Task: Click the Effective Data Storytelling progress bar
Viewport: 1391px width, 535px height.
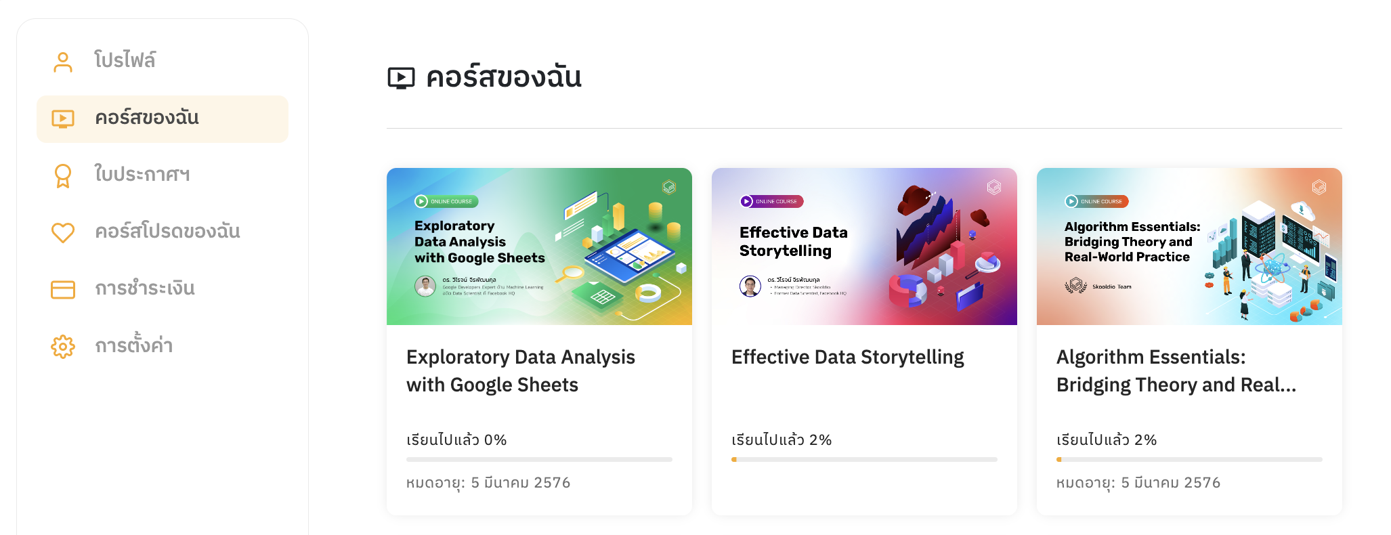Action: (x=864, y=459)
